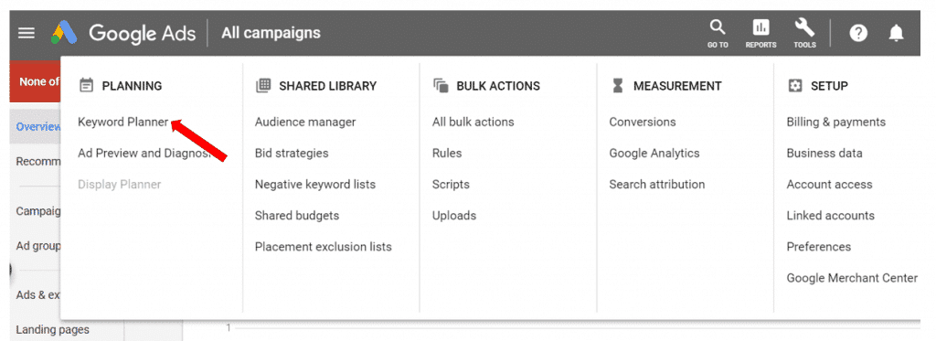Select Bid strategies
The width and height of the screenshot is (936, 341).
click(292, 153)
